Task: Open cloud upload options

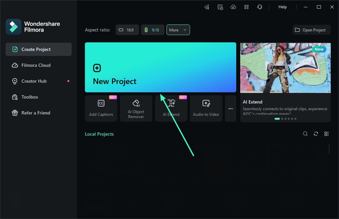Action: pyautogui.click(x=233, y=7)
